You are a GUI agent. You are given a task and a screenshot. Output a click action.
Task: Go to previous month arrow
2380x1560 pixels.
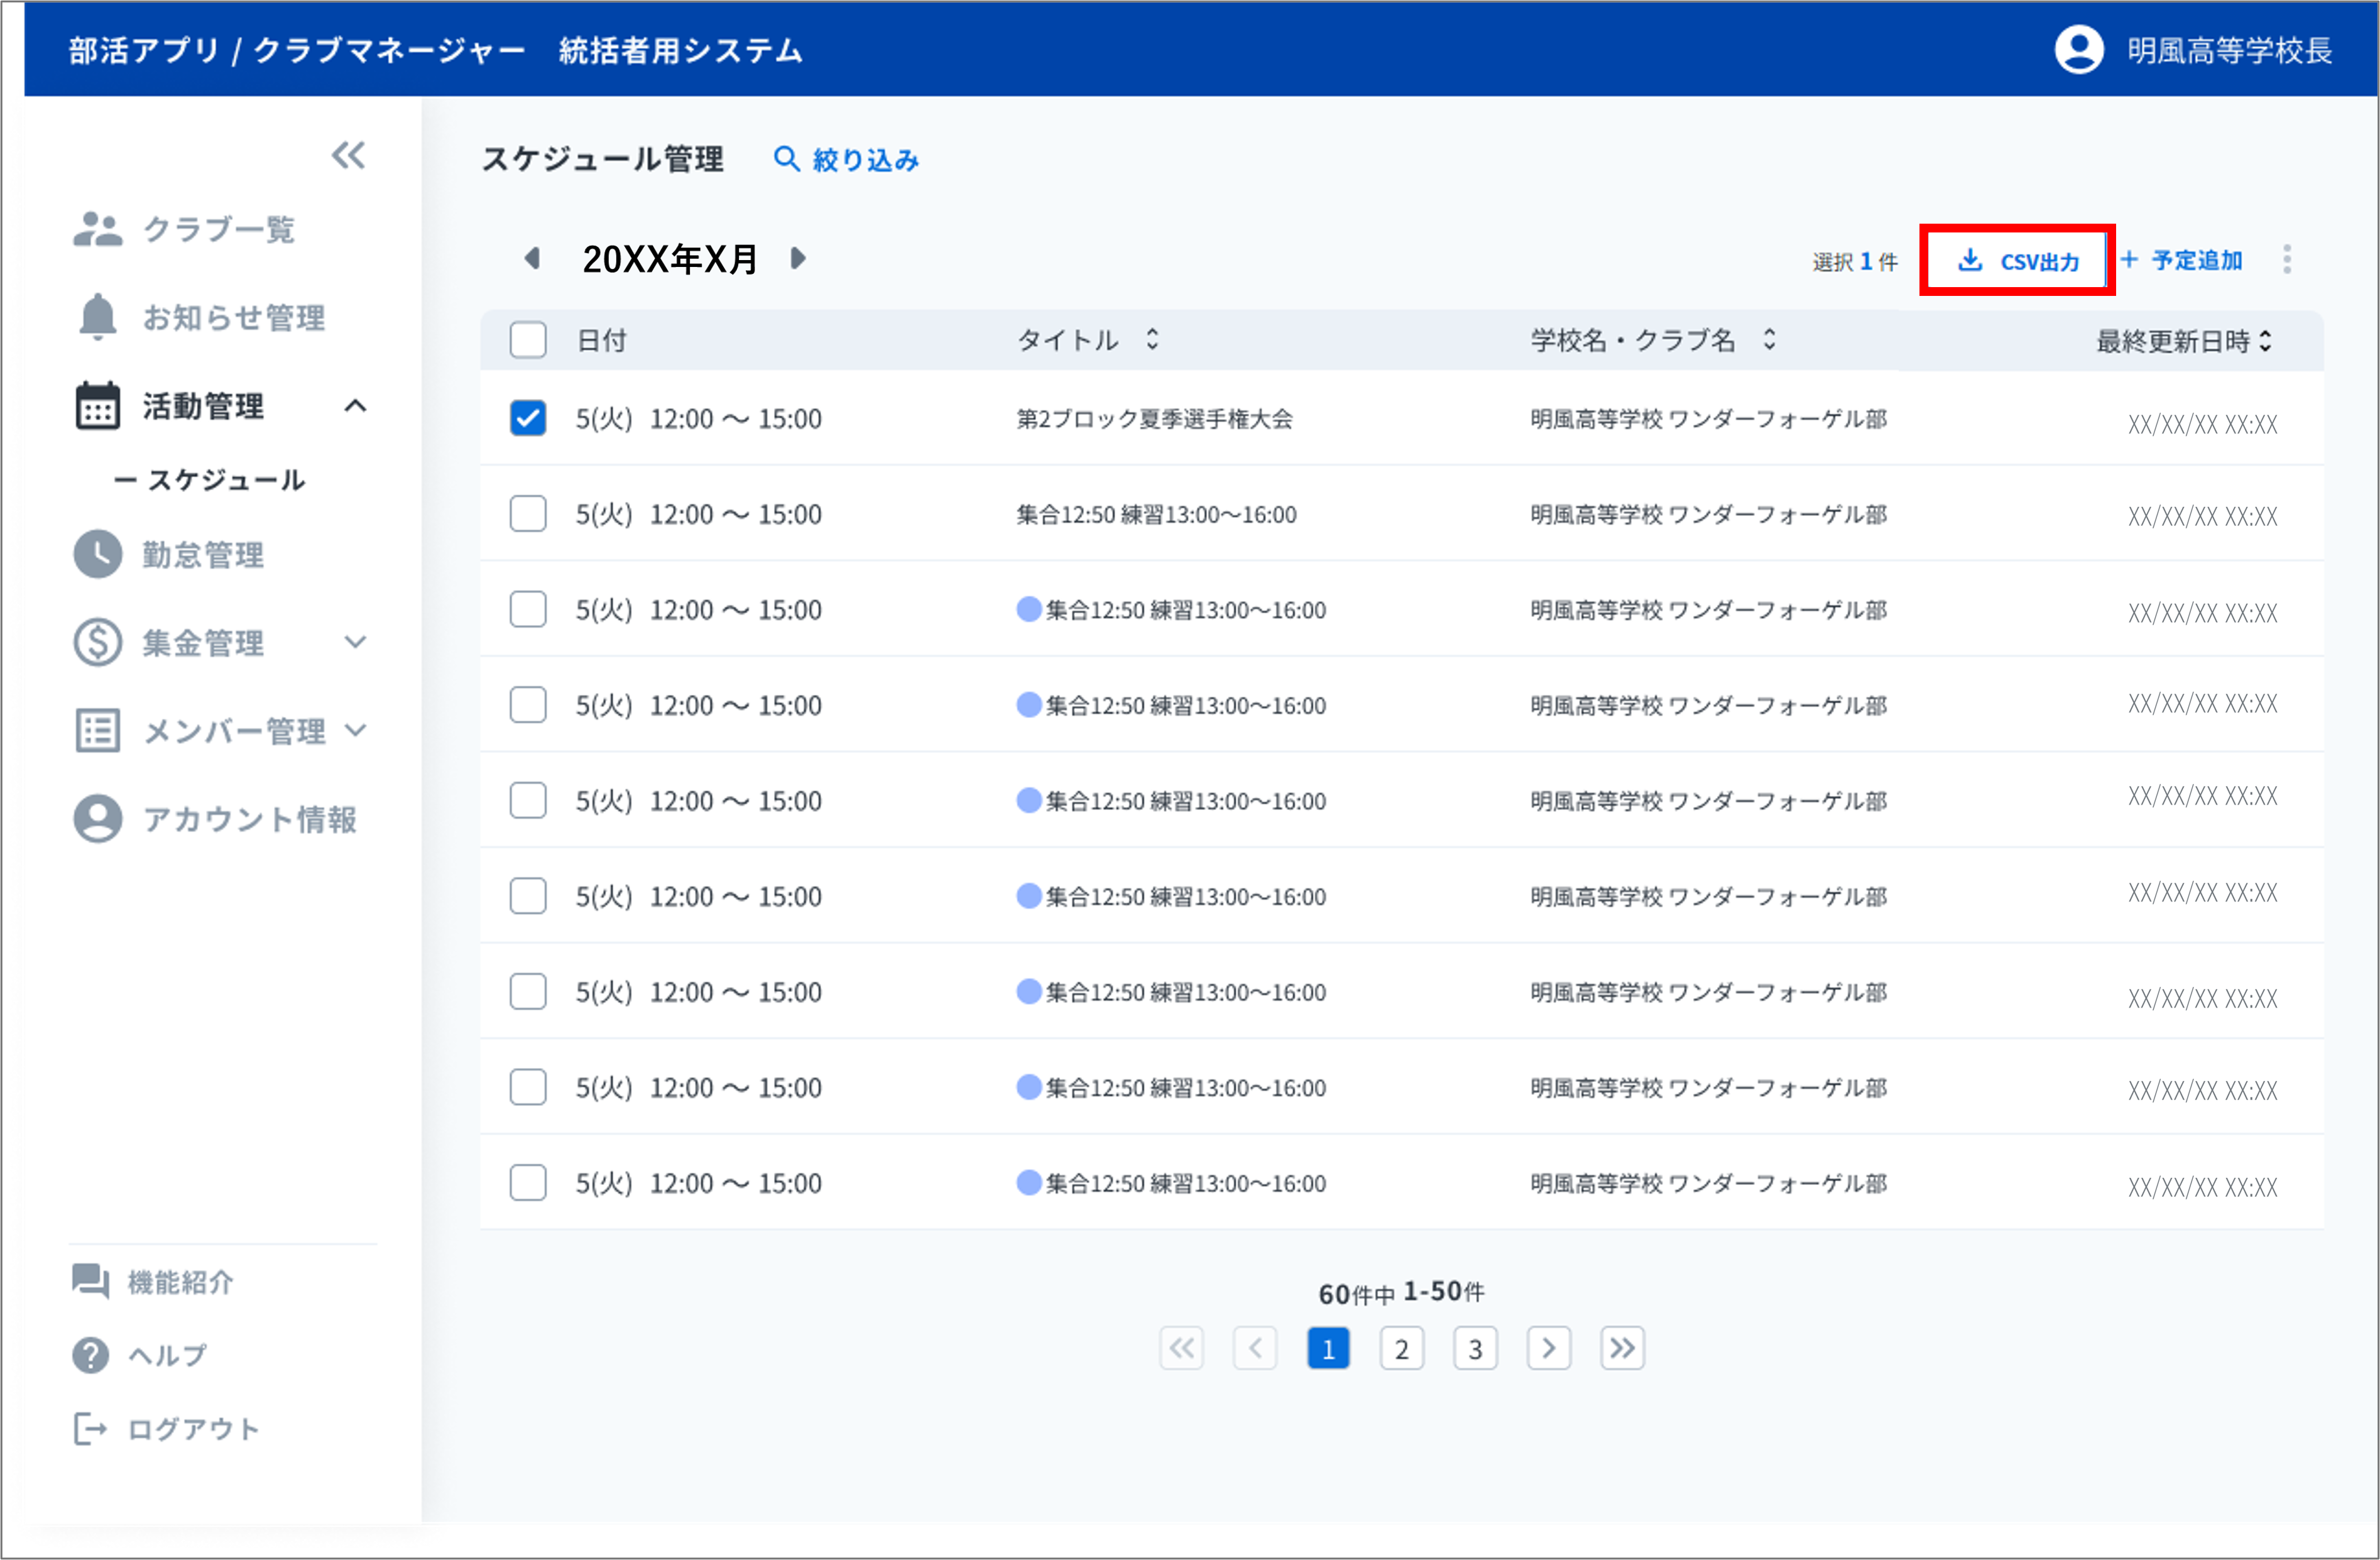click(x=532, y=259)
